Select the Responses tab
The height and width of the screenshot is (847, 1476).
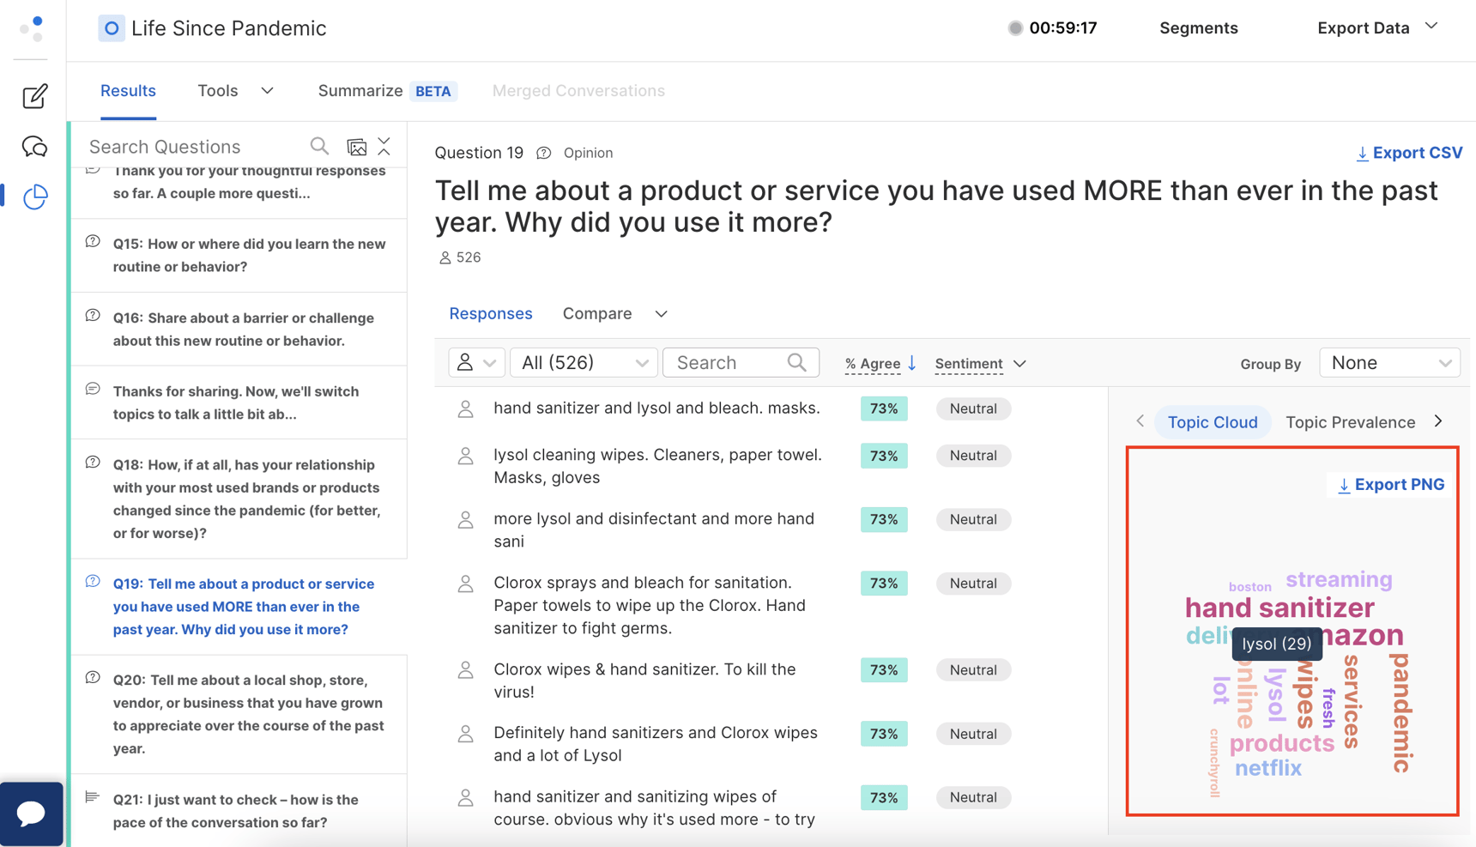pyautogui.click(x=491, y=314)
